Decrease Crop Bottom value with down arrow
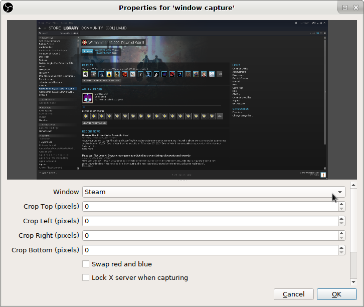This screenshot has width=364, height=307. [341, 252]
